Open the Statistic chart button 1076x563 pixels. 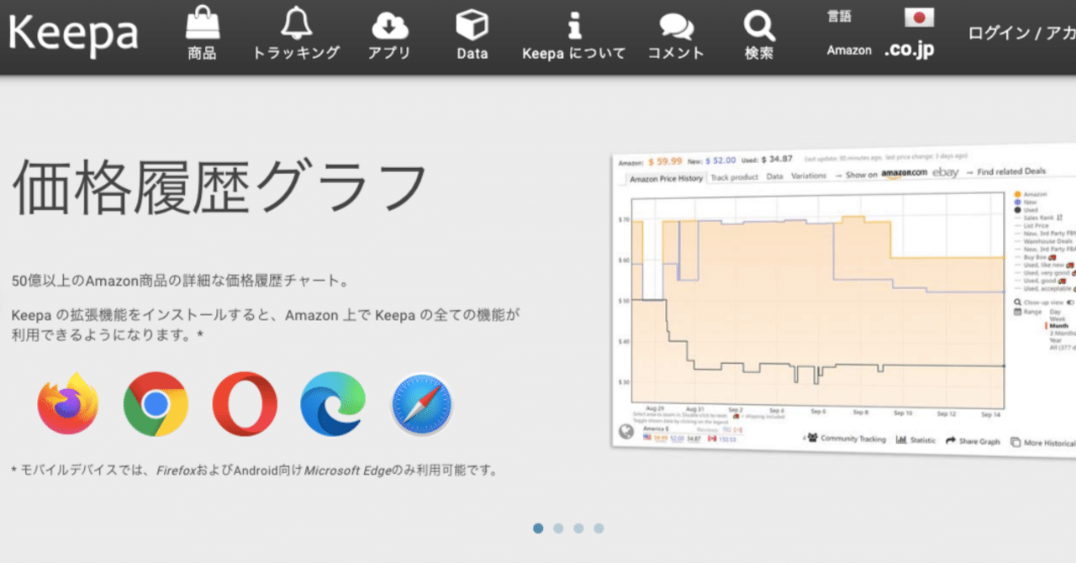(x=915, y=439)
